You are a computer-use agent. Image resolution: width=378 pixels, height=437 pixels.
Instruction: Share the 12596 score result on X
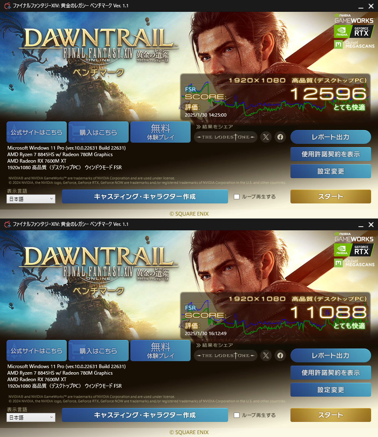(x=266, y=137)
